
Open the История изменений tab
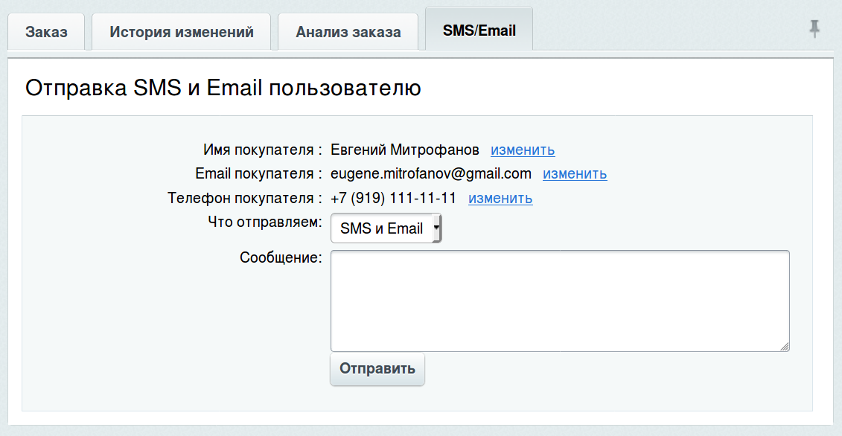click(182, 32)
